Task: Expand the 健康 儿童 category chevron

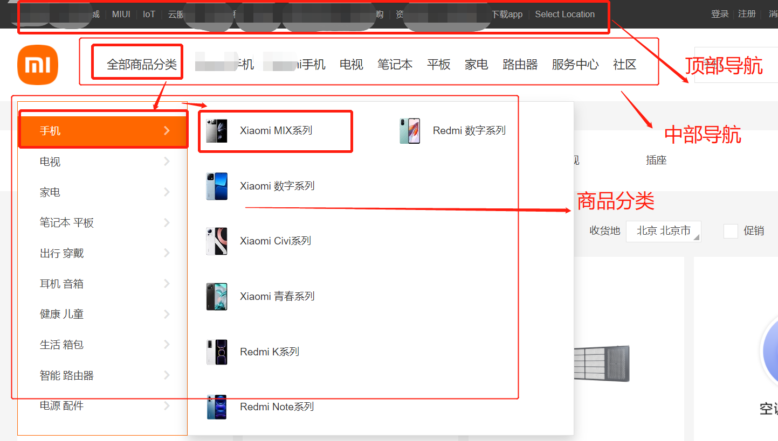Action: coord(167,314)
